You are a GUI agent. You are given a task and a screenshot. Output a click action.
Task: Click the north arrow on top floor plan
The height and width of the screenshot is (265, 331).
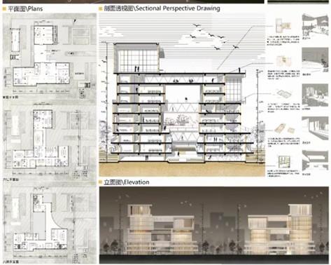point(74,22)
